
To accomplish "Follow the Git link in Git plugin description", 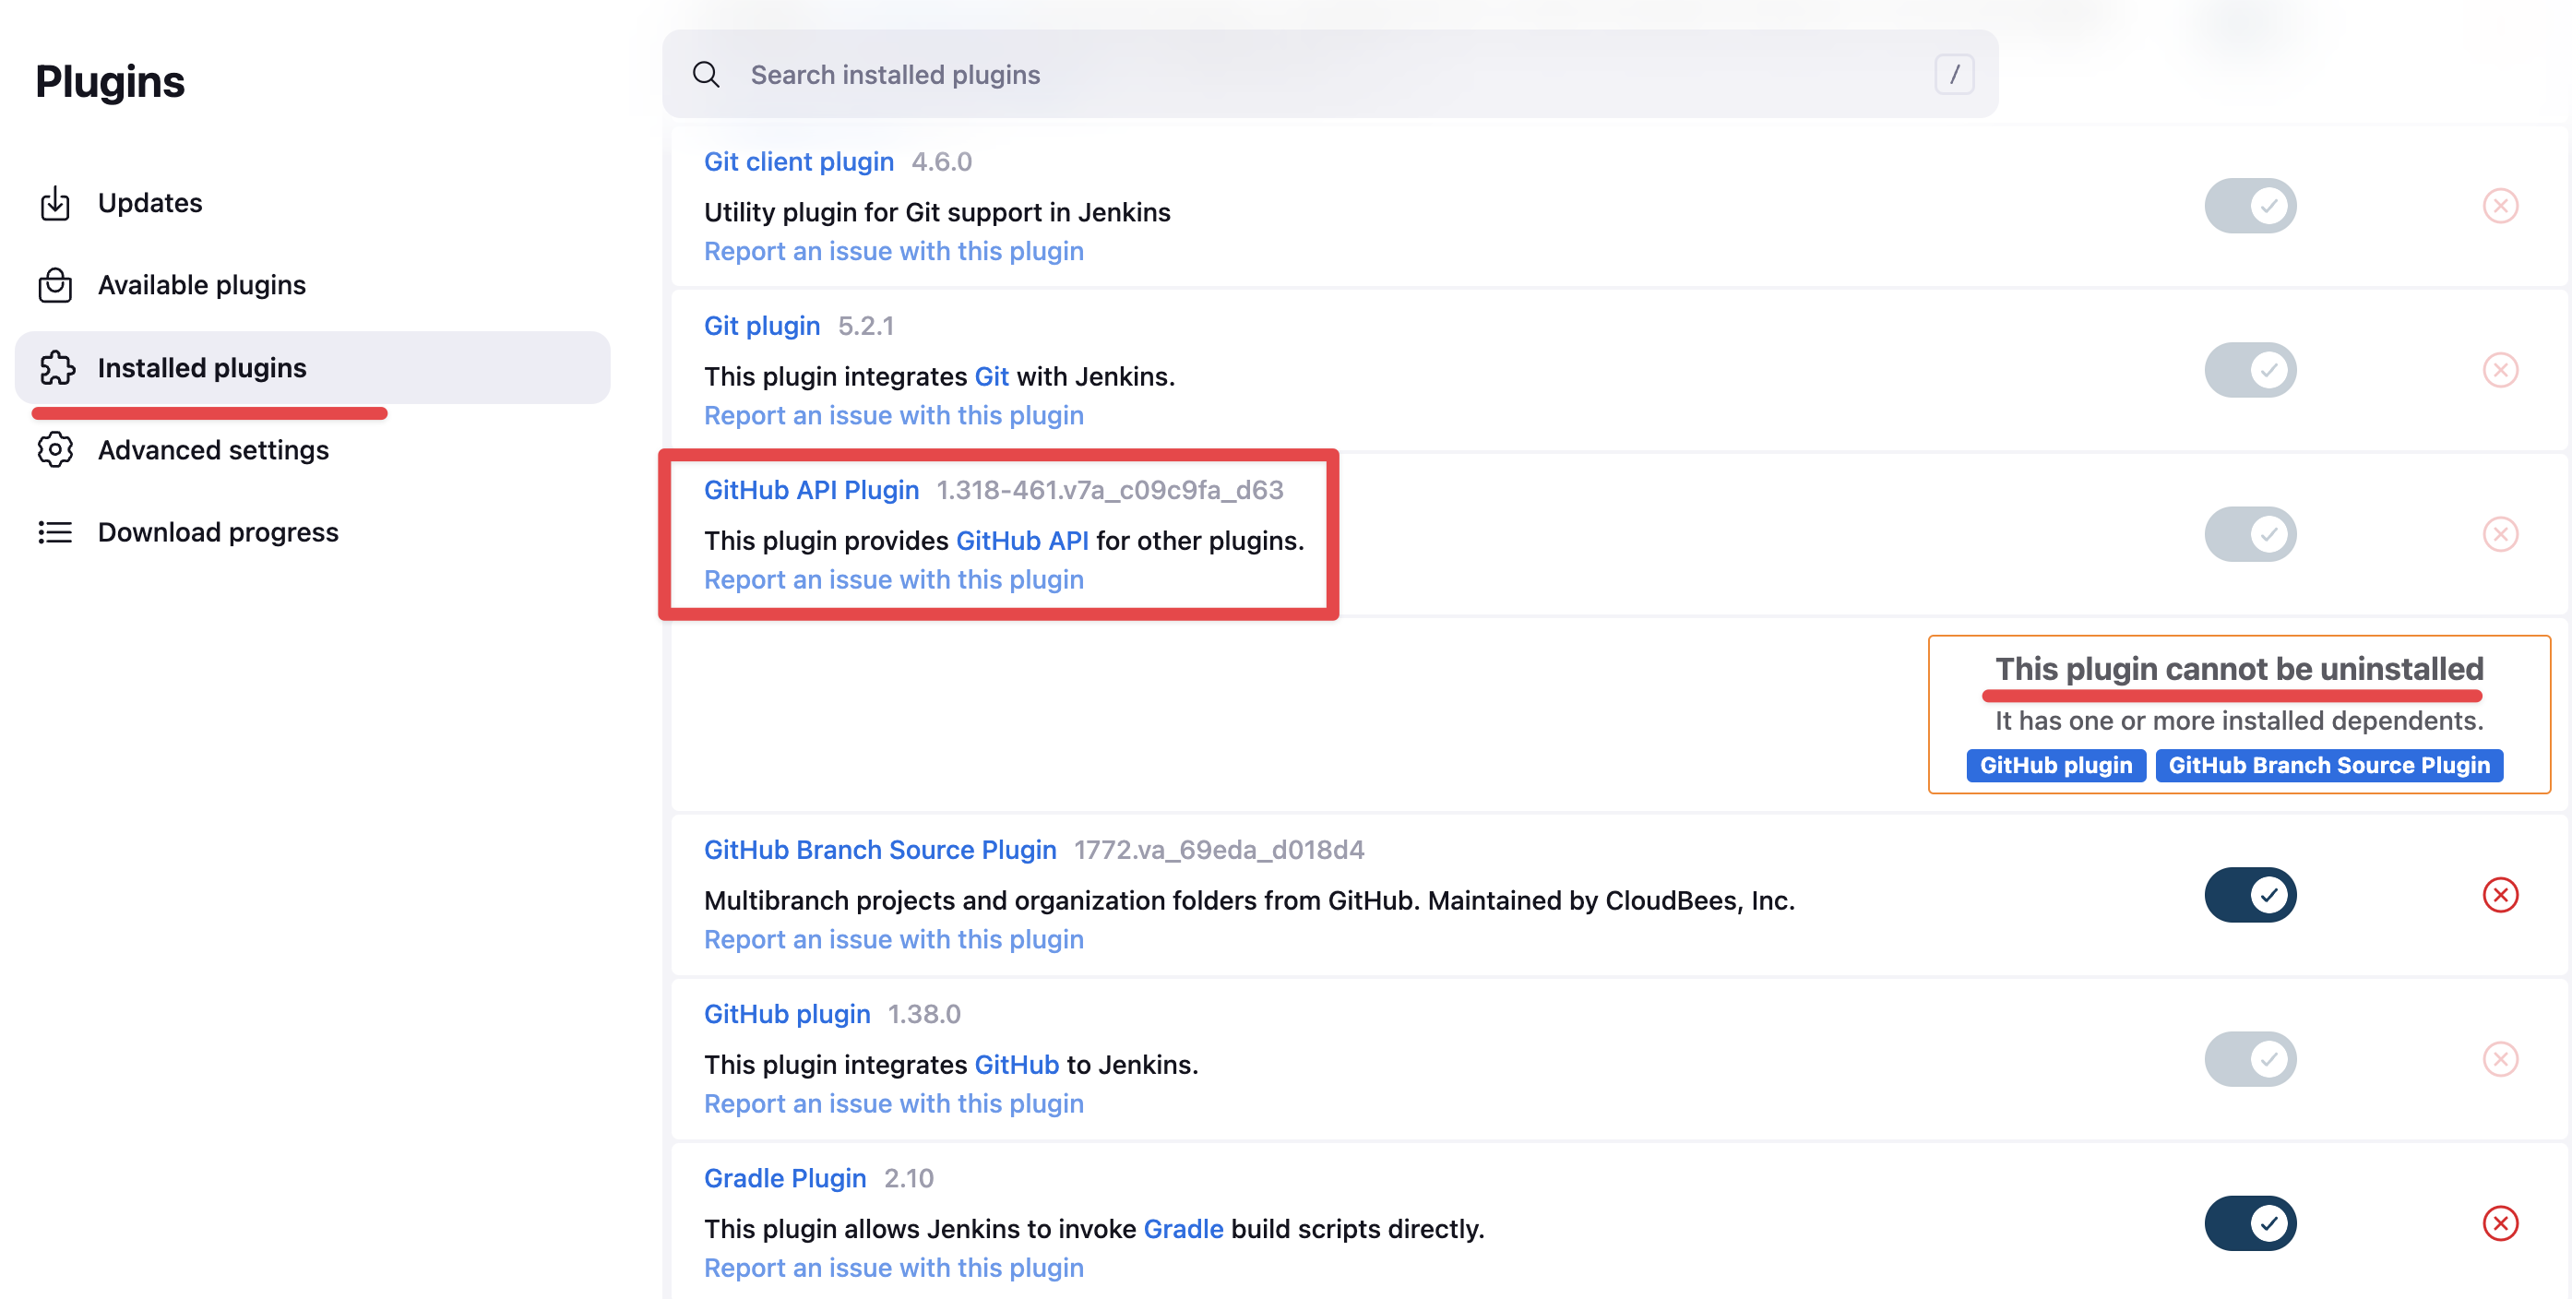I will click(x=992, y=376).
